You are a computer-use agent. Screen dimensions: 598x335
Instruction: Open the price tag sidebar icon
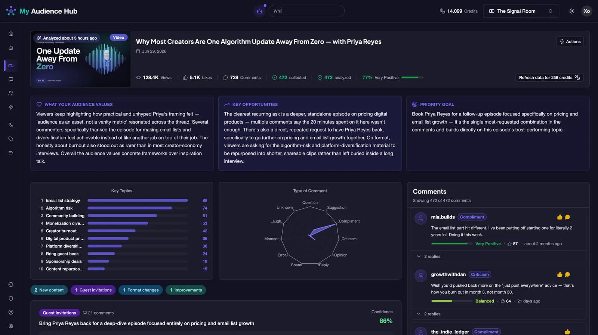pyautogui.click(x=11, y=139)
